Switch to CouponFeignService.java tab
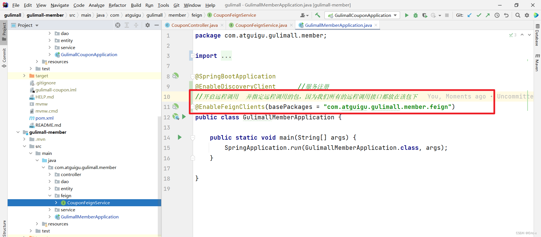This screenshot has width=541, height=237. click(x=261, y=25)
